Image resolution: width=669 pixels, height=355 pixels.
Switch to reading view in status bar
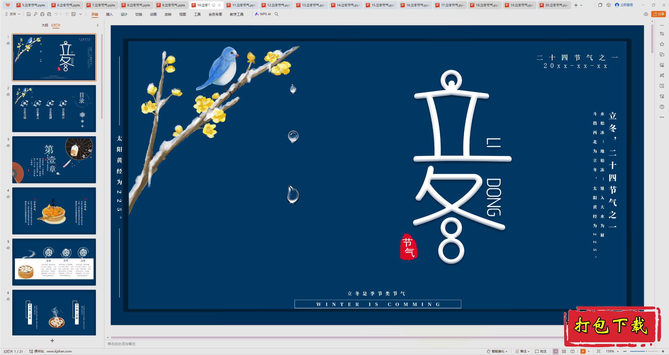pos(573,351)
